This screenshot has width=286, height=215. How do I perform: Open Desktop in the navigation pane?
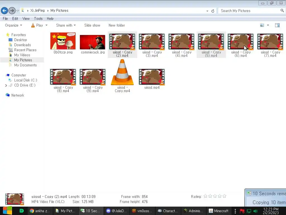point(20,40)
